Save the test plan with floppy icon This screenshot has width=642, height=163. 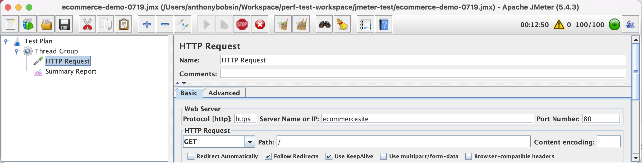tap(64, 24)
